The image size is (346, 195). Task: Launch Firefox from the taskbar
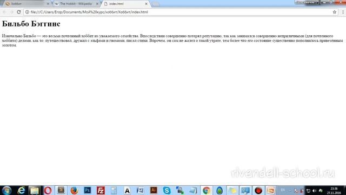point(74,190)
